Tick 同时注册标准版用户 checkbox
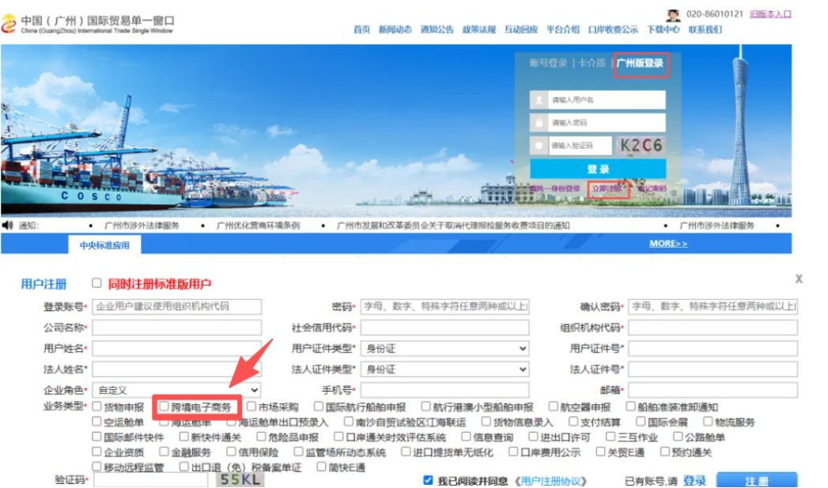Viewport: 828px width, 488px height. pos(96,283)
